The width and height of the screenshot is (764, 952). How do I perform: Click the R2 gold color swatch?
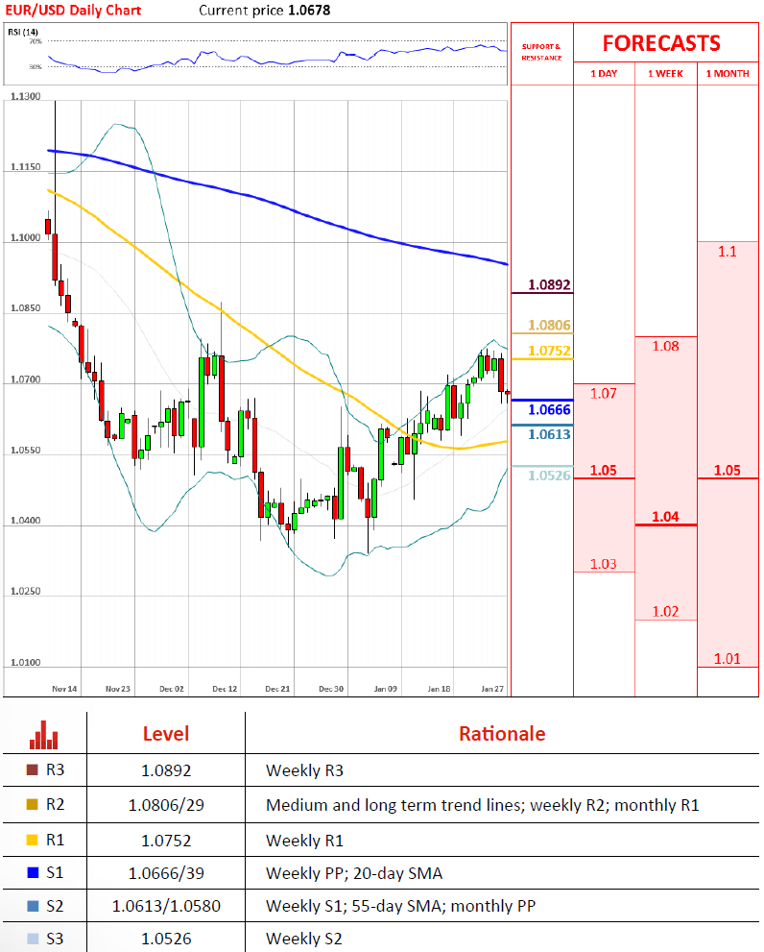[33, 804]
